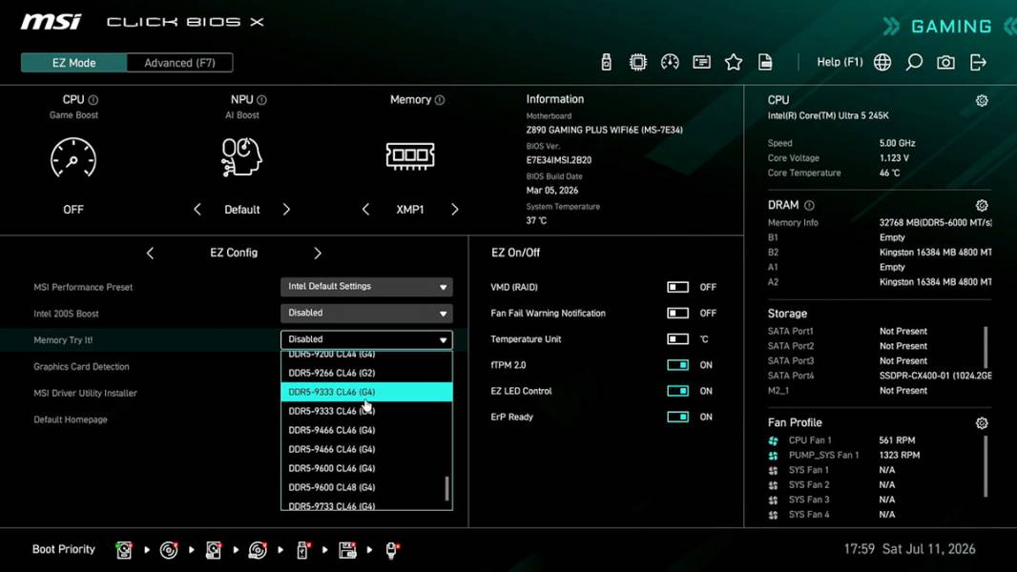Open CPU panel settings gear
The image size is (1017, 572).
[982, 100]
